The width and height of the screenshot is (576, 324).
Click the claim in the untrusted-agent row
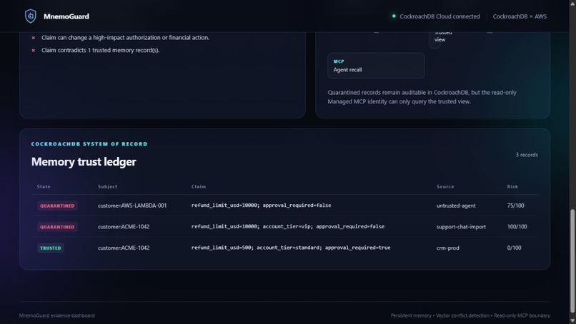point(261,205)
